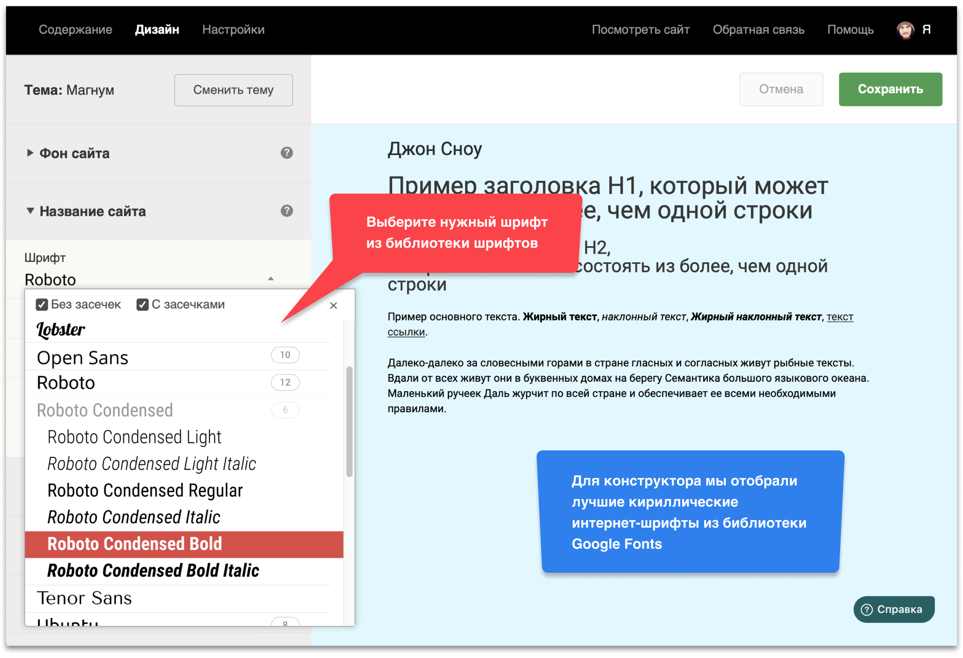
Task: Collapse the Roboto font dropdown arrow
Action: (x=271, y=279)
